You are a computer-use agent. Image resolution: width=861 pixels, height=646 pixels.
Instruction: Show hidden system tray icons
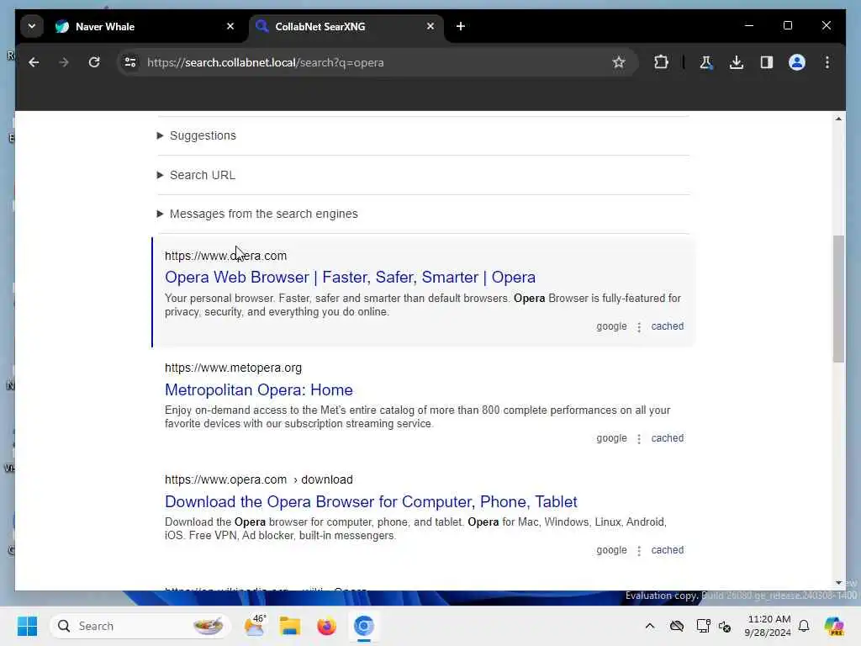click(650, 626)
